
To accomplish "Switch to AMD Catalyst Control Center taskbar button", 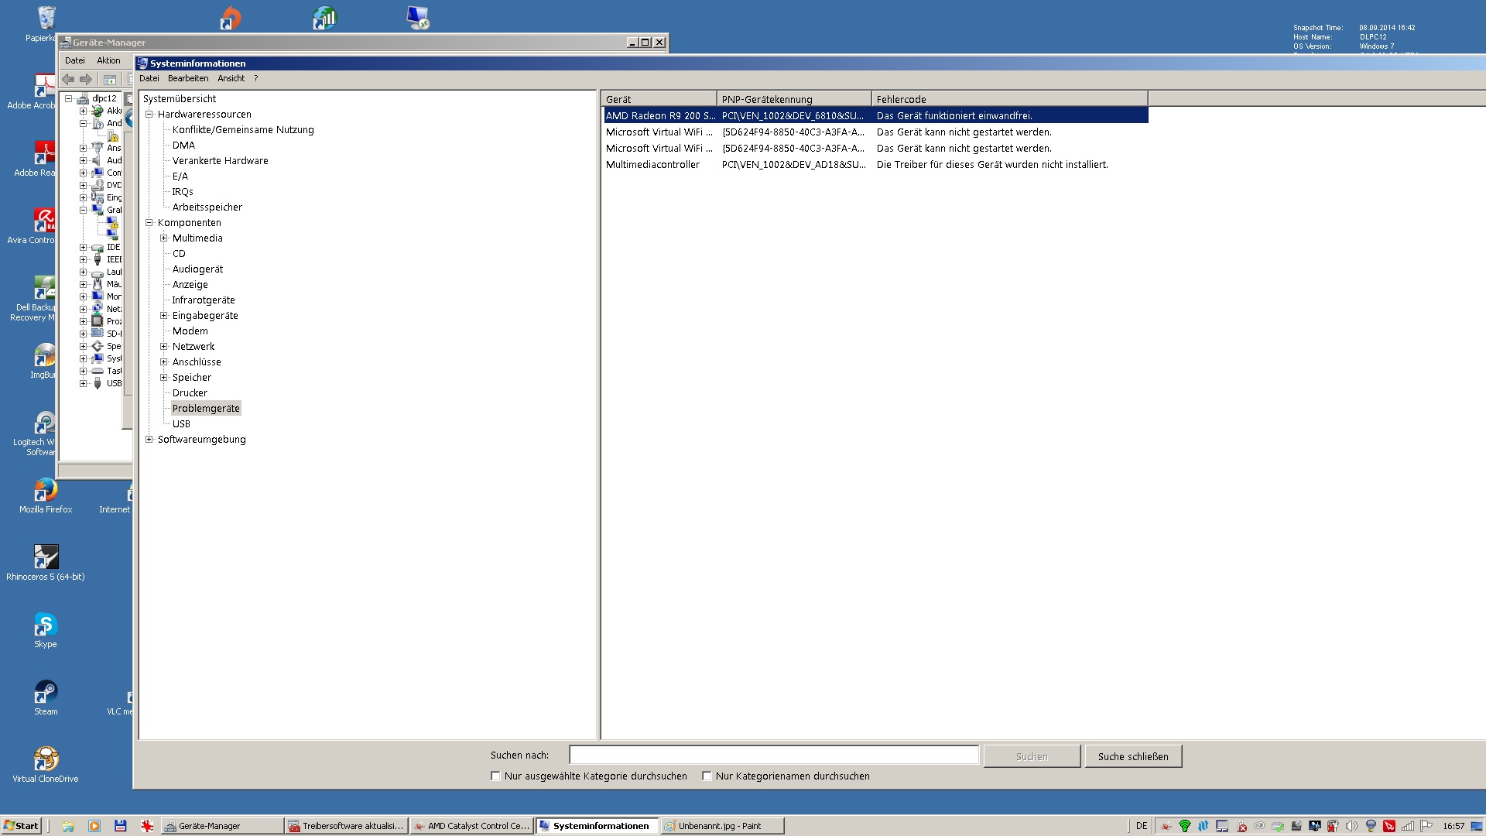I will coord(471,826).
